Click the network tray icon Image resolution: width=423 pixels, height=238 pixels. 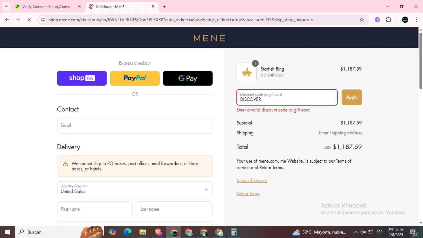coord(371,232)
